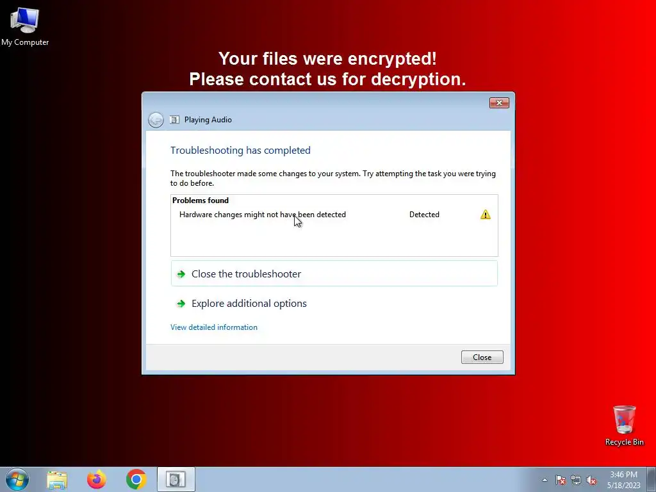Viewport: 656px width, 492px height.
Task: Select the Playing Audio troubleshooter taskbar item
Action: coord(176,479)
